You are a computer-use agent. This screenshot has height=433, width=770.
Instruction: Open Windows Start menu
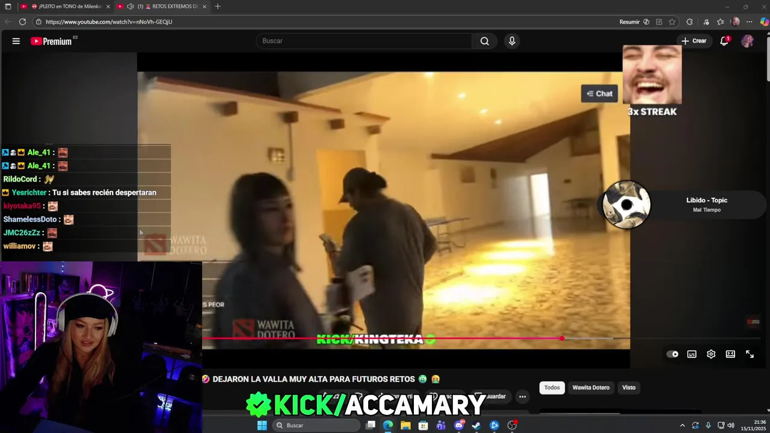tap(262, 425)
